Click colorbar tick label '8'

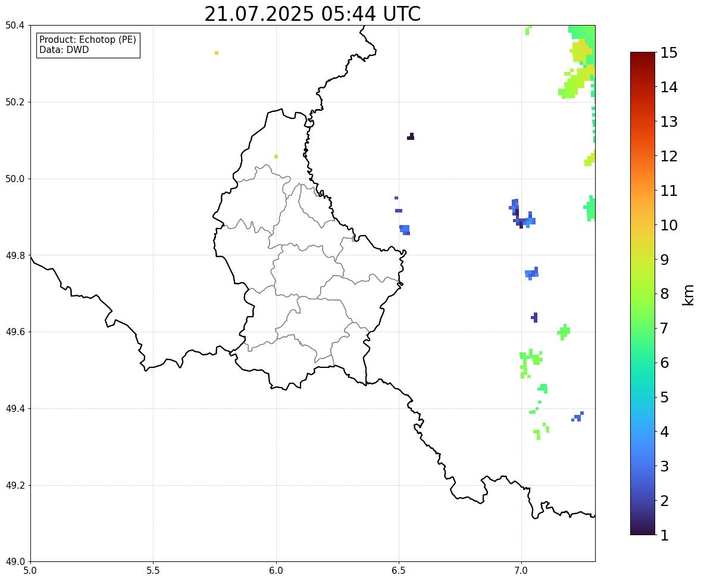coord(664,293)
